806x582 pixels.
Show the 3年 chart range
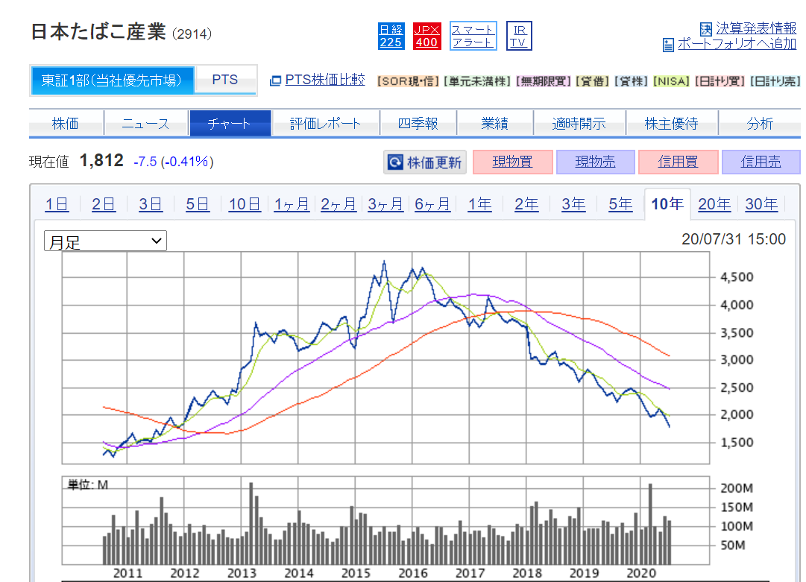coord(573,204)
